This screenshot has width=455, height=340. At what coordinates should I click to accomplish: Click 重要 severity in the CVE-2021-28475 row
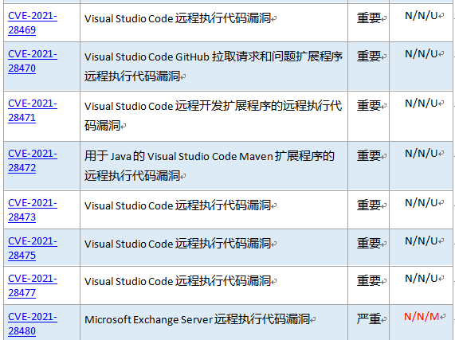[369, 243]
